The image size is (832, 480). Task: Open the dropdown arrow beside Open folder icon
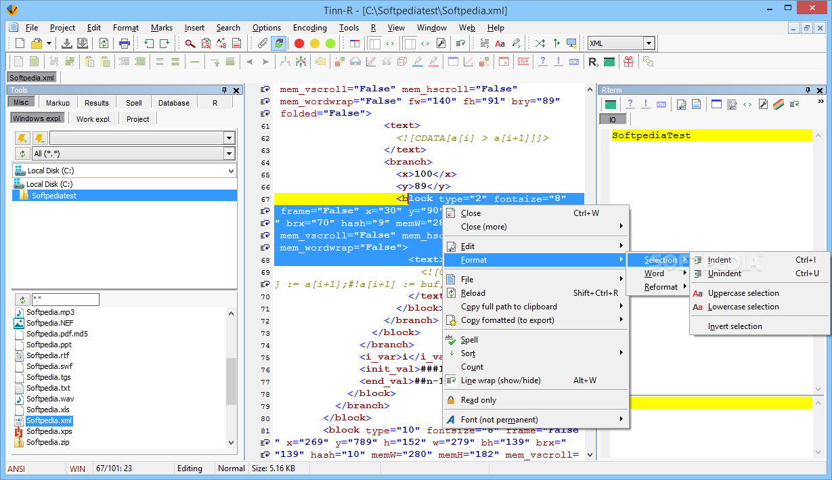(49, 43)
